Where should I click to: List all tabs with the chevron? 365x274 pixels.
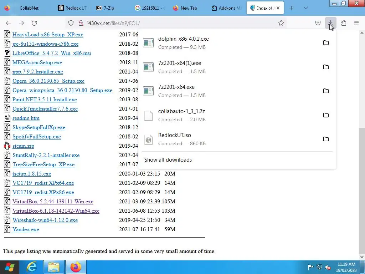pyautogui.click(x=305, y=8)
